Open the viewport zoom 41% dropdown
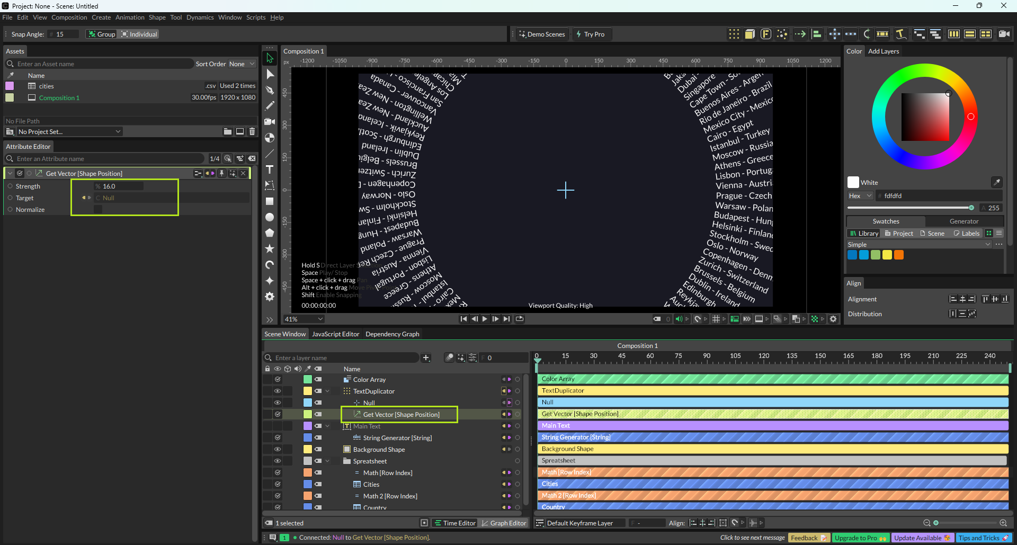This screenshot has width=1017, height=545. [304, 319]
